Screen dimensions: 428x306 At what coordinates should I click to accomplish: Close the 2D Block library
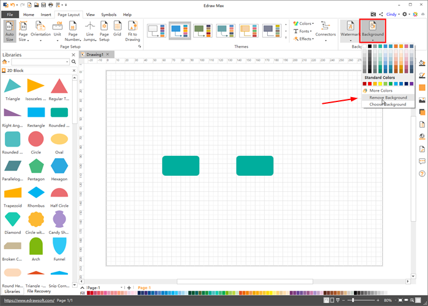tap(74, 70)
